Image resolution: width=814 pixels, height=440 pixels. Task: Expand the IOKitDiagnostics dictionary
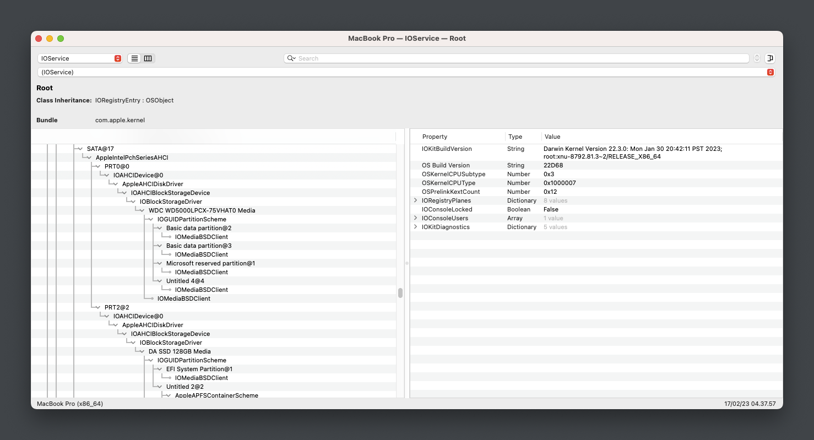pyautogui.click(x=415, y=227)
